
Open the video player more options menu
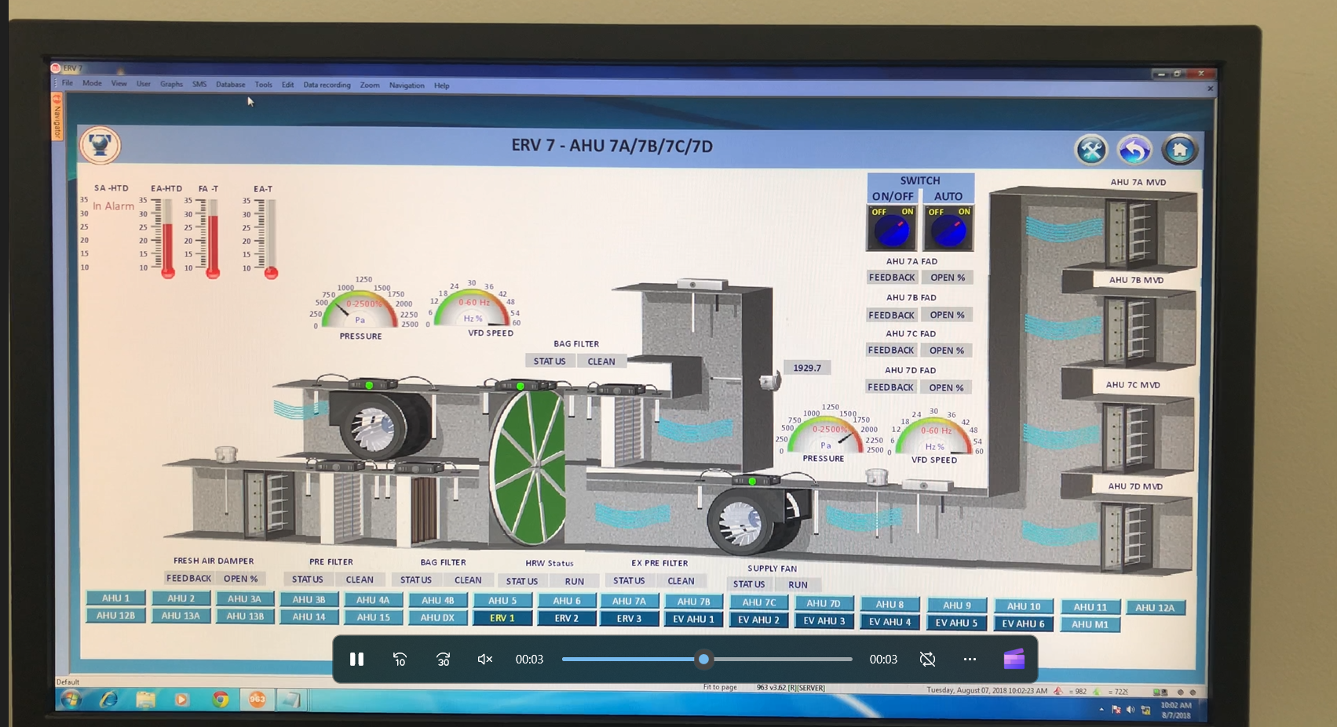click(x=970, y=660)
